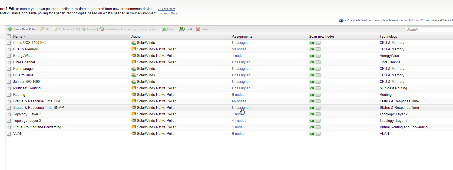
Task: Check the EnergyWise row checkbox
Action: click(x=9, y=56)
